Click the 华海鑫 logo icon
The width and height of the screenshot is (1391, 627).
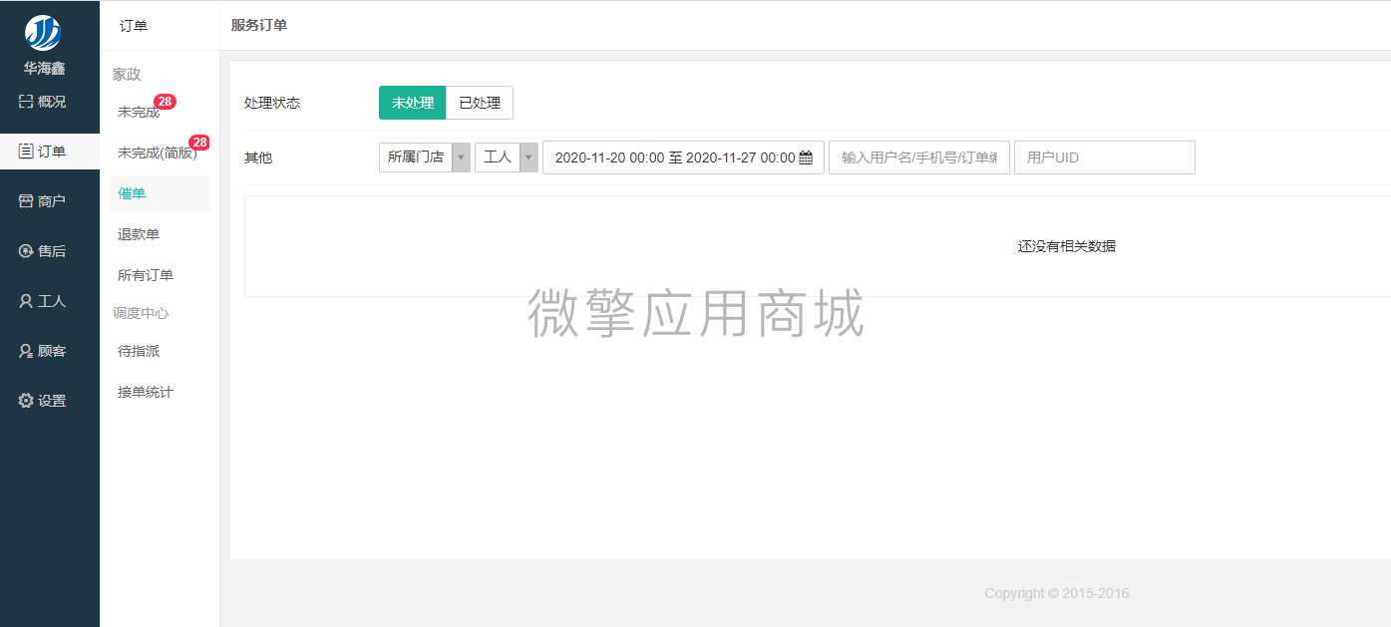click(x=43, y=33)
